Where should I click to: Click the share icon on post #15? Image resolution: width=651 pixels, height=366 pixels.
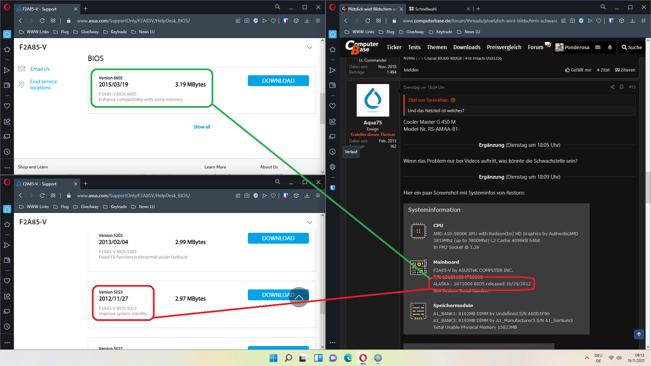[x=612, y=87]
